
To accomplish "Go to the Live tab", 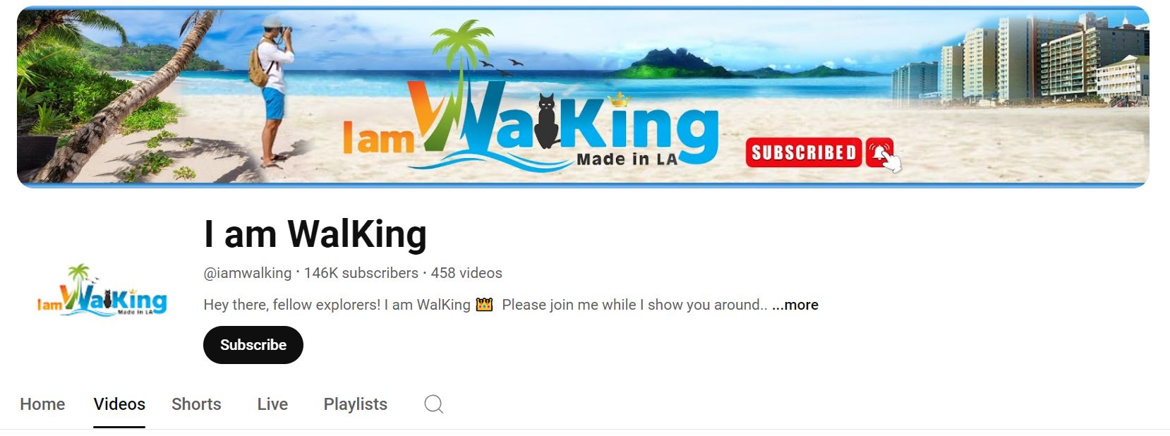I will point(272,404).
